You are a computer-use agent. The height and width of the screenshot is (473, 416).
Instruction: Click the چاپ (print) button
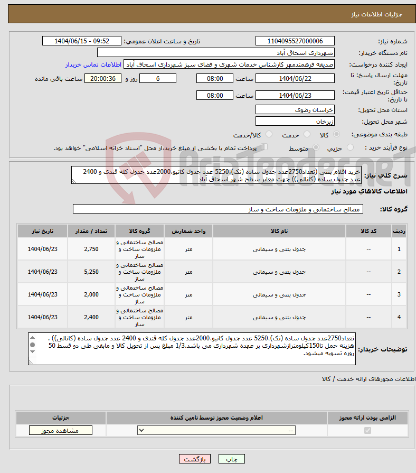point(232,459)
